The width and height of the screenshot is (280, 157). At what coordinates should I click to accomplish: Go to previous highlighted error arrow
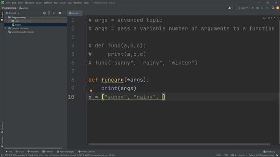coord(274,18)
